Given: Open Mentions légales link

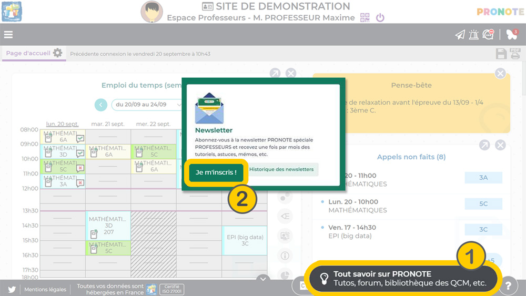Looking at the screenshot, I should (x=45, y=289).
